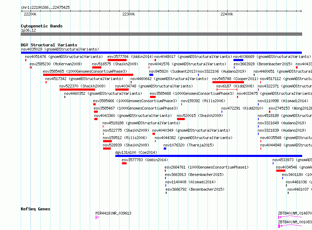
Task: Open esv3585466 (1000GenomesConsortiumPhase3) label
Action: click(135, 101)
